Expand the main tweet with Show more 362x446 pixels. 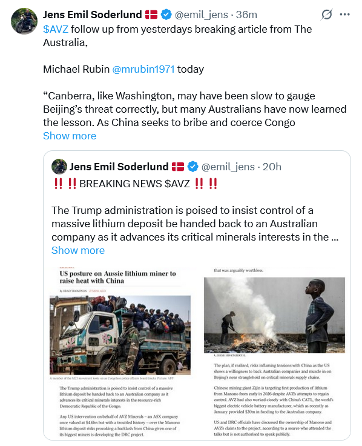tap(70, 136)
